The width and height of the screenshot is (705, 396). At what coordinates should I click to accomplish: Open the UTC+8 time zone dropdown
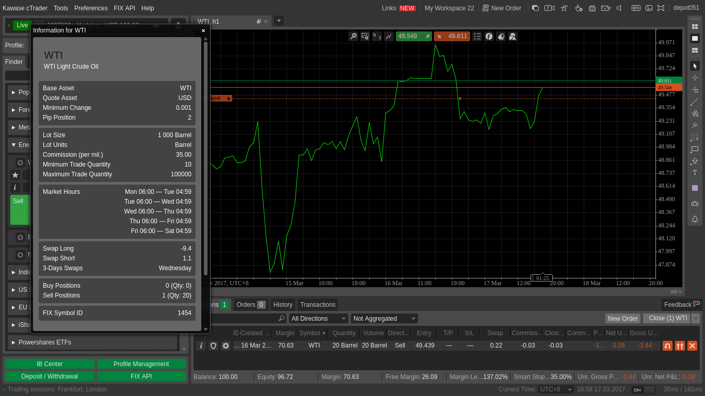tap(556, 389)
